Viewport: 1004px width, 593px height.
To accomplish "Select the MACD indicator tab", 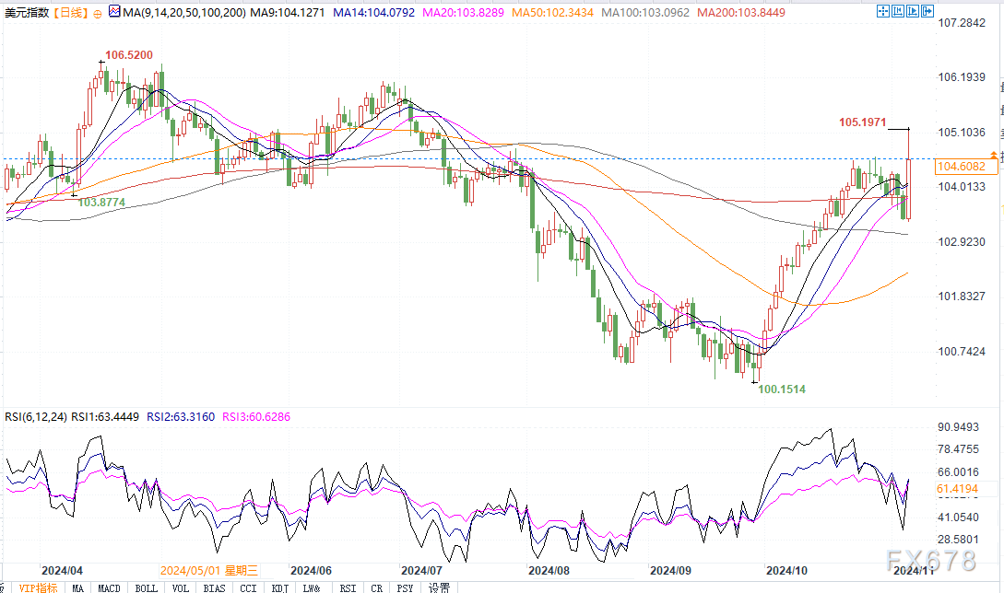I will (x=110, y=587).
